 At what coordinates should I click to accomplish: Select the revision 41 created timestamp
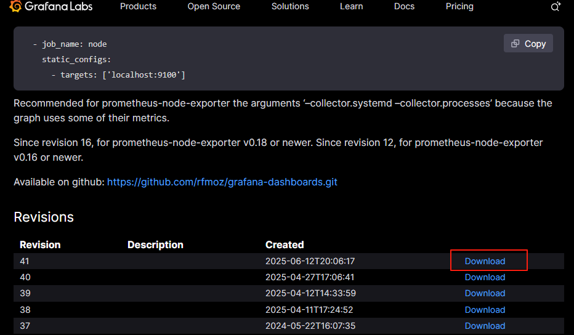point(310,261)
